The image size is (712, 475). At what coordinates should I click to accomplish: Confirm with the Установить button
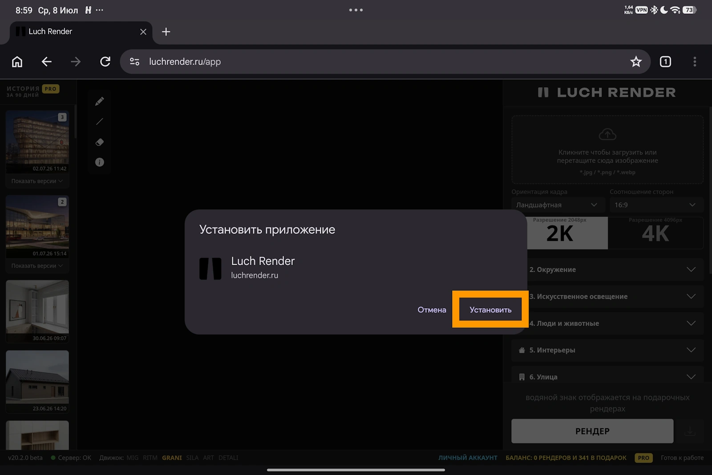pos(490,310)
